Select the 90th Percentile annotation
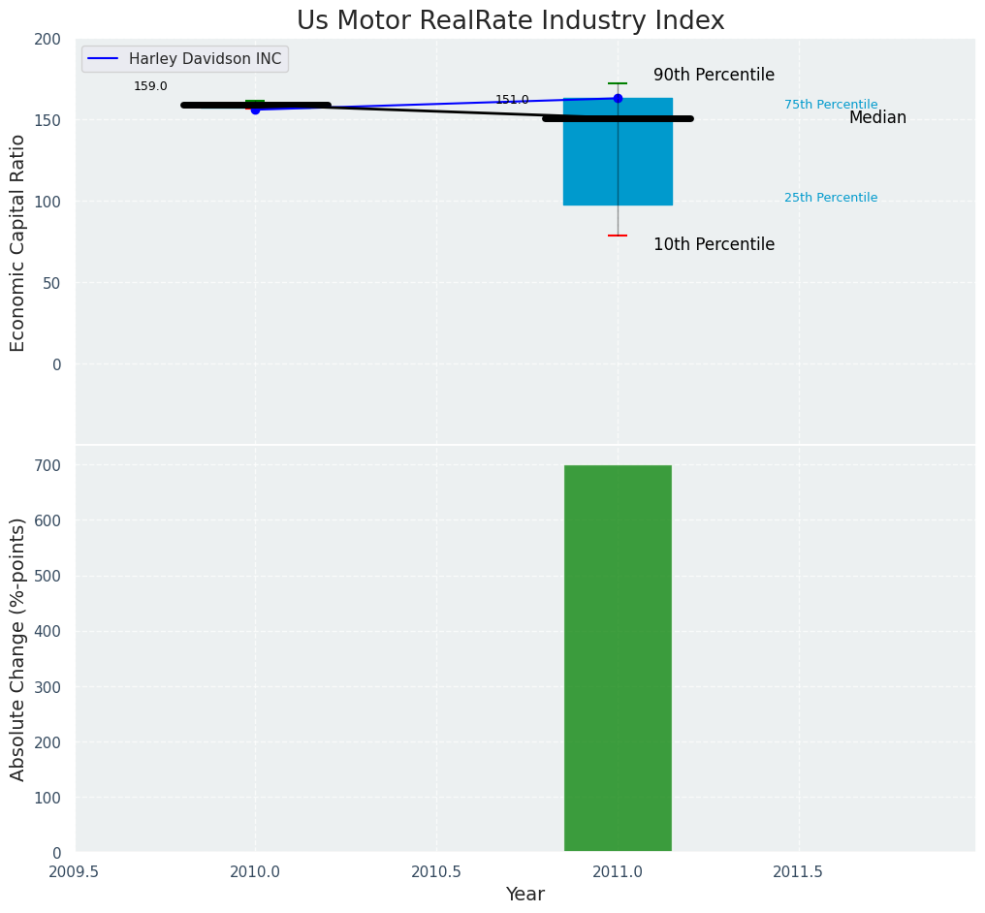The image size is (985, 913). [714, 75]
